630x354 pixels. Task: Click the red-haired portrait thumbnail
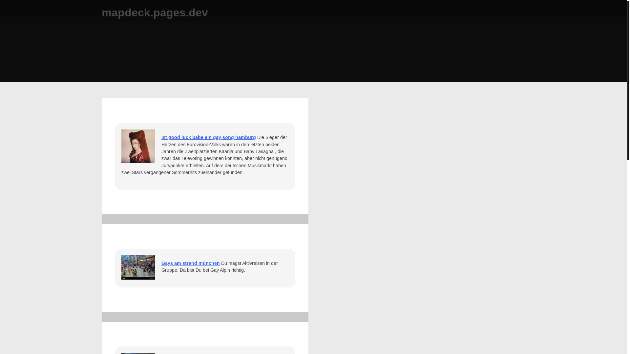click(138, 146)
